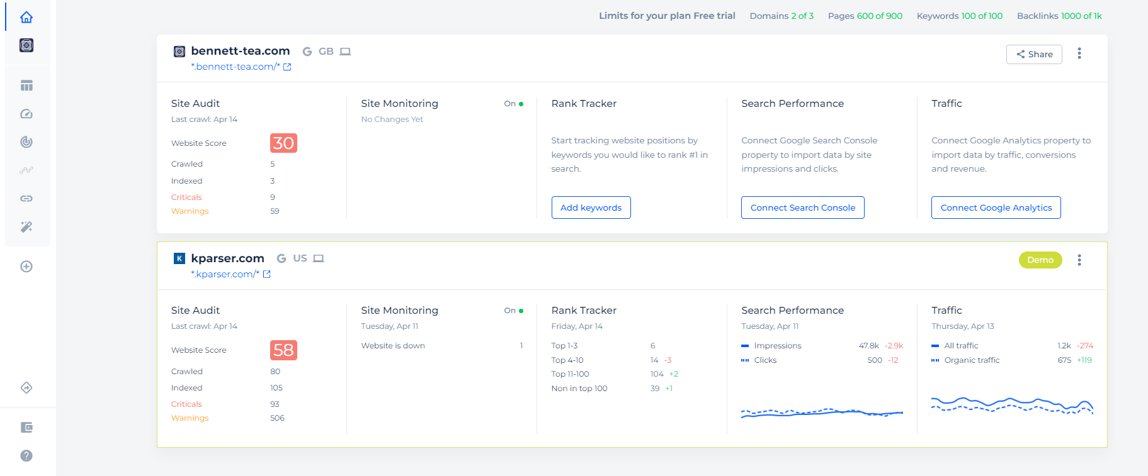Viewport: 1148px width, 476px height.
Task: Click the add project plus icon
Action: coord(26,267)
